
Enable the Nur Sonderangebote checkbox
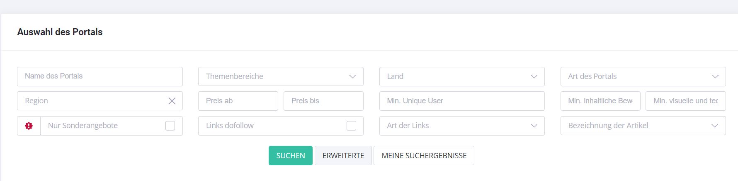(170, 126)
